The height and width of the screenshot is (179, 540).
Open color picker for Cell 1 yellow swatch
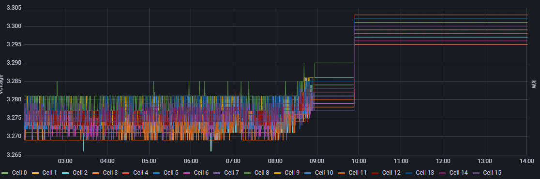click(x=35, y=173)
